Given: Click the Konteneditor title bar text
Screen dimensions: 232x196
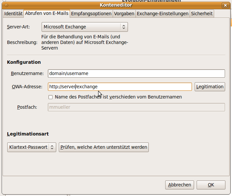Looking at the screenshot, I should point(116,5).
